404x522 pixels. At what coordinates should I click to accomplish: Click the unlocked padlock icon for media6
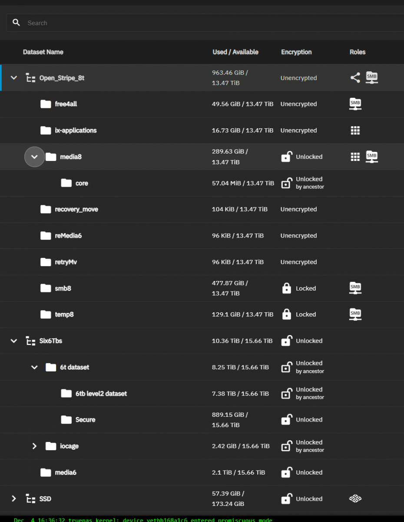coord(286,472)
